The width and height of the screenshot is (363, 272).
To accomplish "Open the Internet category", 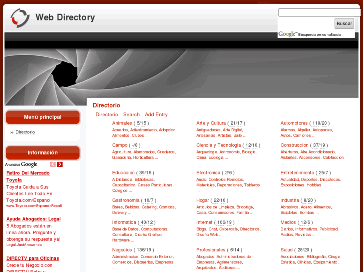I will (204, 222).
